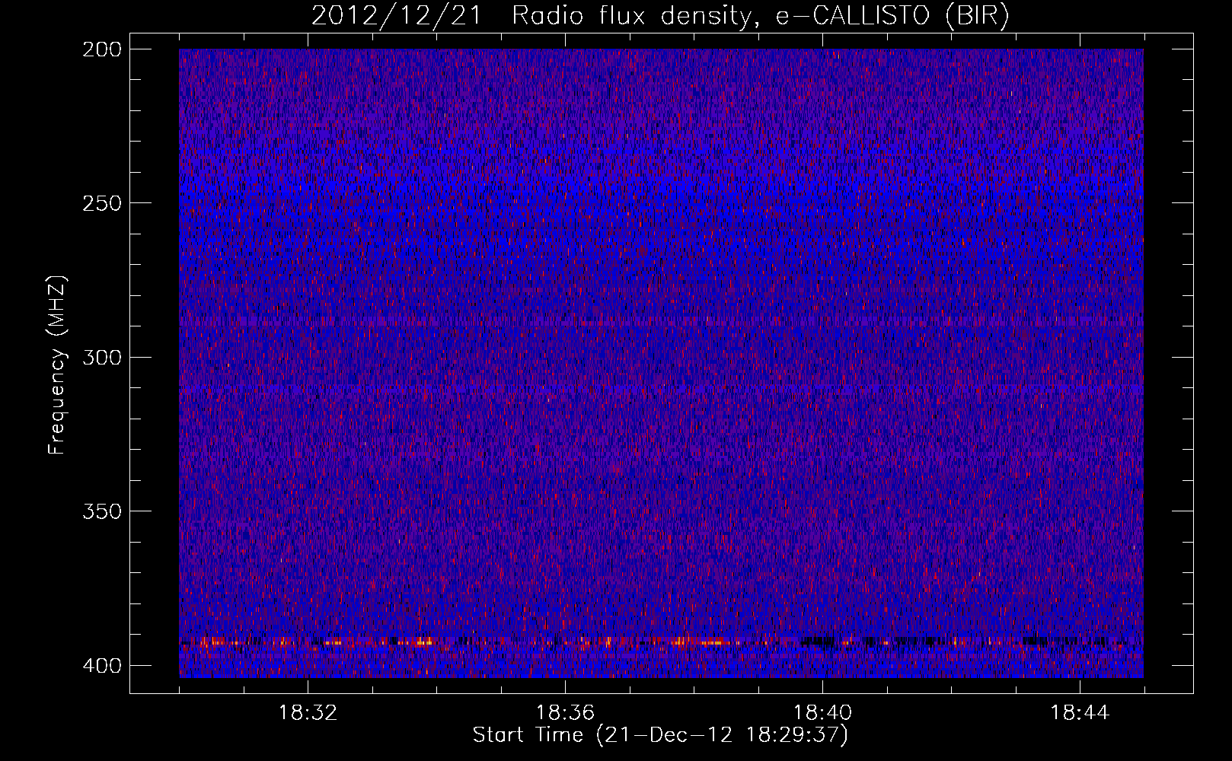Click the 250 frequency tick label

click(102, 203)
